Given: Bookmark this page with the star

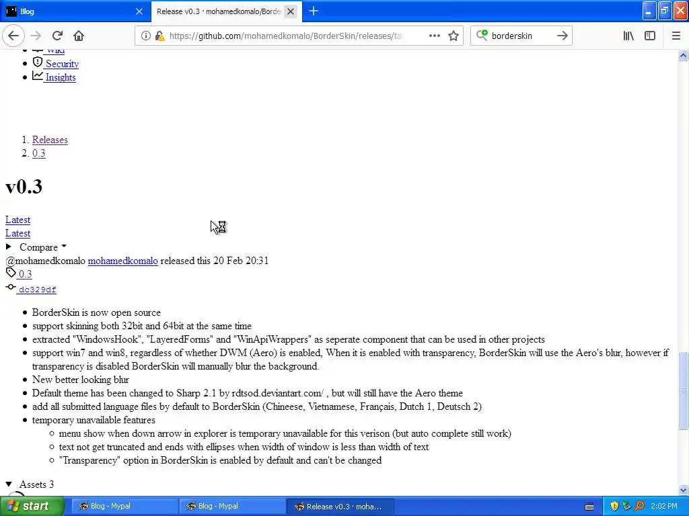Looking at the screenshot, I should (454, 36).
